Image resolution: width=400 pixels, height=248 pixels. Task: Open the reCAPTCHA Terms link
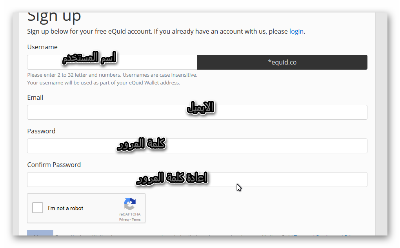(x=136, y=219)
